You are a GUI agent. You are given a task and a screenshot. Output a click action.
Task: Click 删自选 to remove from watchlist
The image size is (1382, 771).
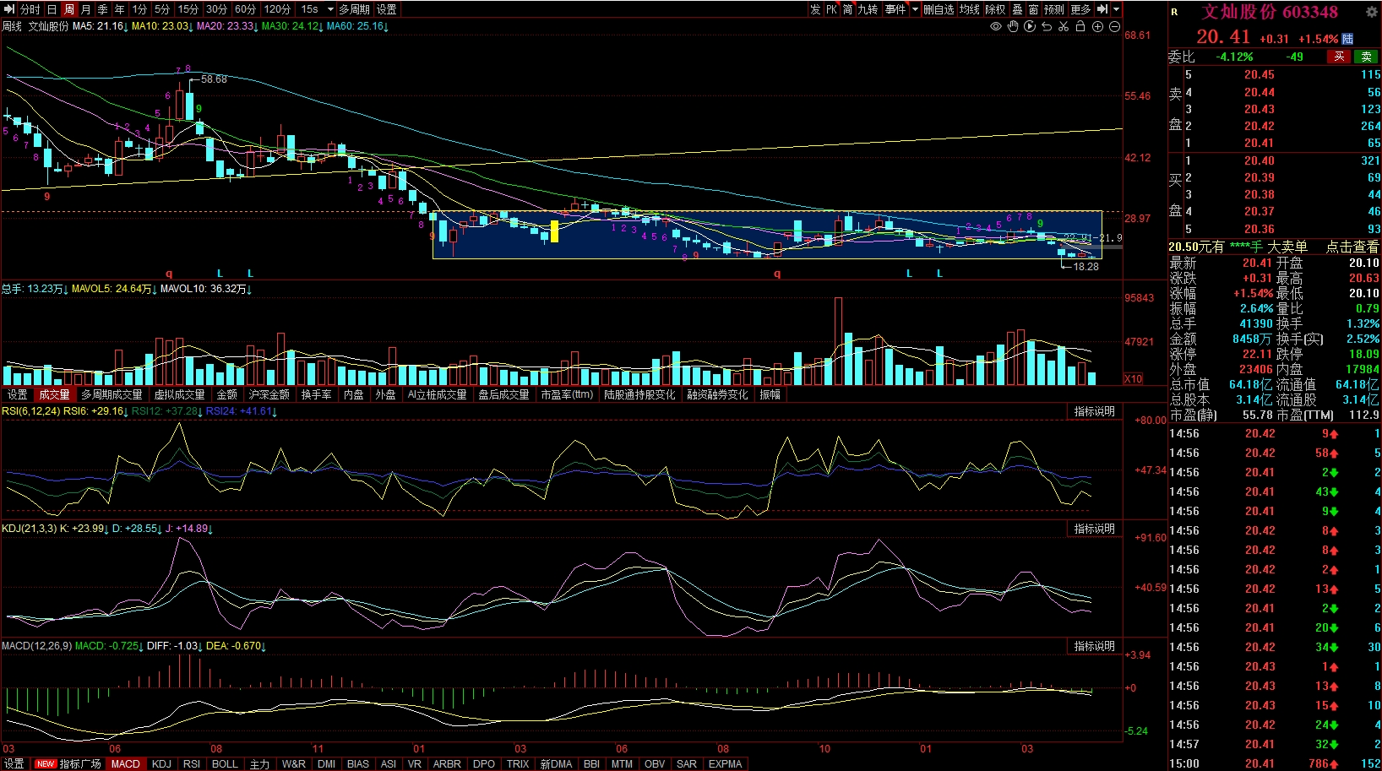pyautogui.click(x=939, y=9)
